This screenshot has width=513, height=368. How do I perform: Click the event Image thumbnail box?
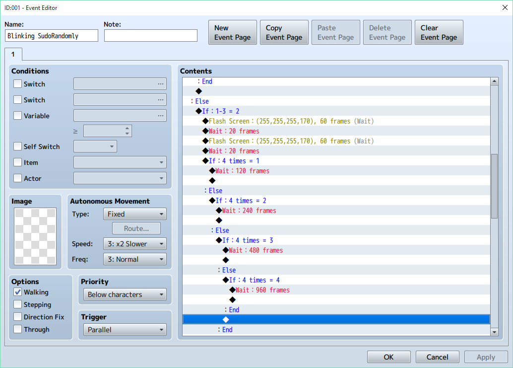point(36,236)
